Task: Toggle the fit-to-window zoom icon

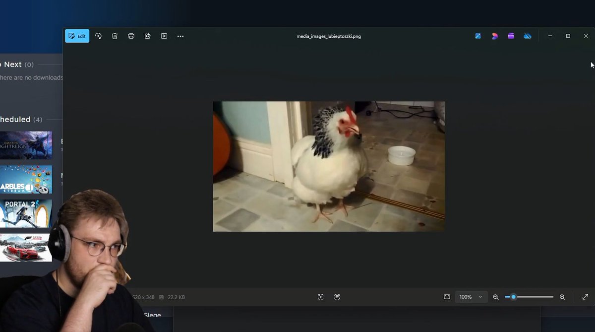Action: 447,297
